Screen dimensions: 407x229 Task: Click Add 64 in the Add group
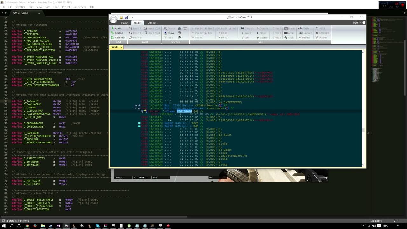tap(117, 33)
